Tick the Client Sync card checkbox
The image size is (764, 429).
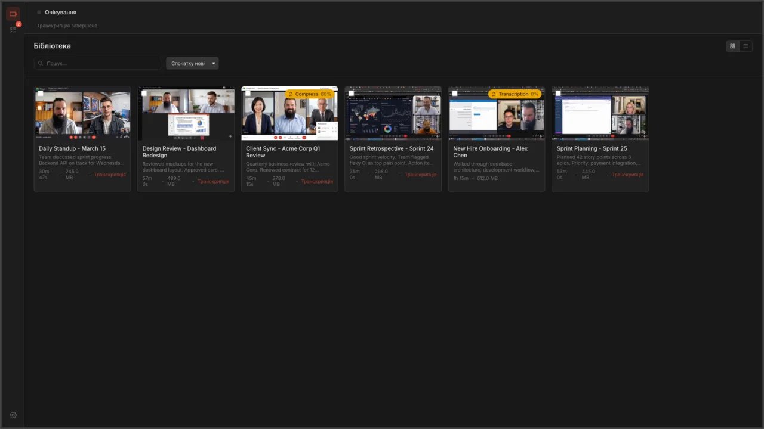pyautogui.click(x=248, y=94)
